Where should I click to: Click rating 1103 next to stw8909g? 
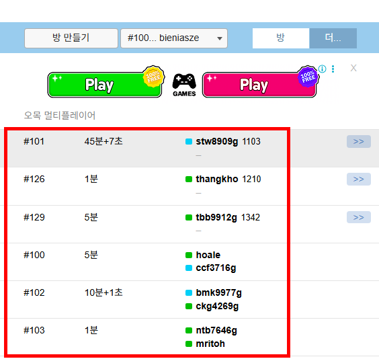coord(251,141)
